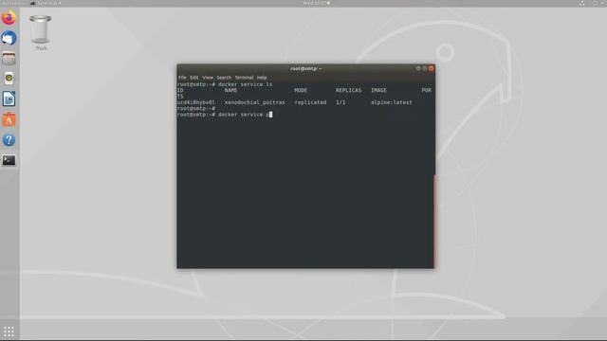Open the View menu in terminal
Viewport: 607px width, 341px height.
point(208,78)
